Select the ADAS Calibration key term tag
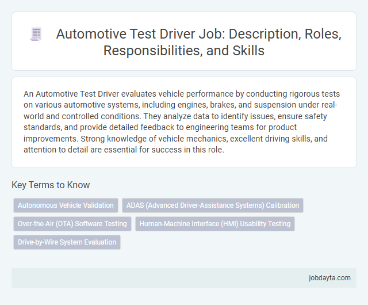 (x=213, y=205)
